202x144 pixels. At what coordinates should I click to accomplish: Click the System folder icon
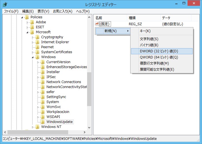click(43, 102)
